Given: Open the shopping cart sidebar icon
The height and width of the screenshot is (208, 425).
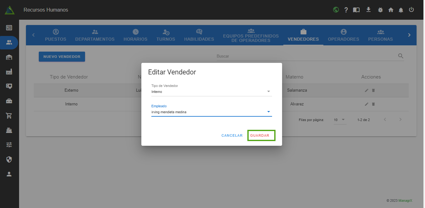Looking at the screenshot, I should (9, 116).
